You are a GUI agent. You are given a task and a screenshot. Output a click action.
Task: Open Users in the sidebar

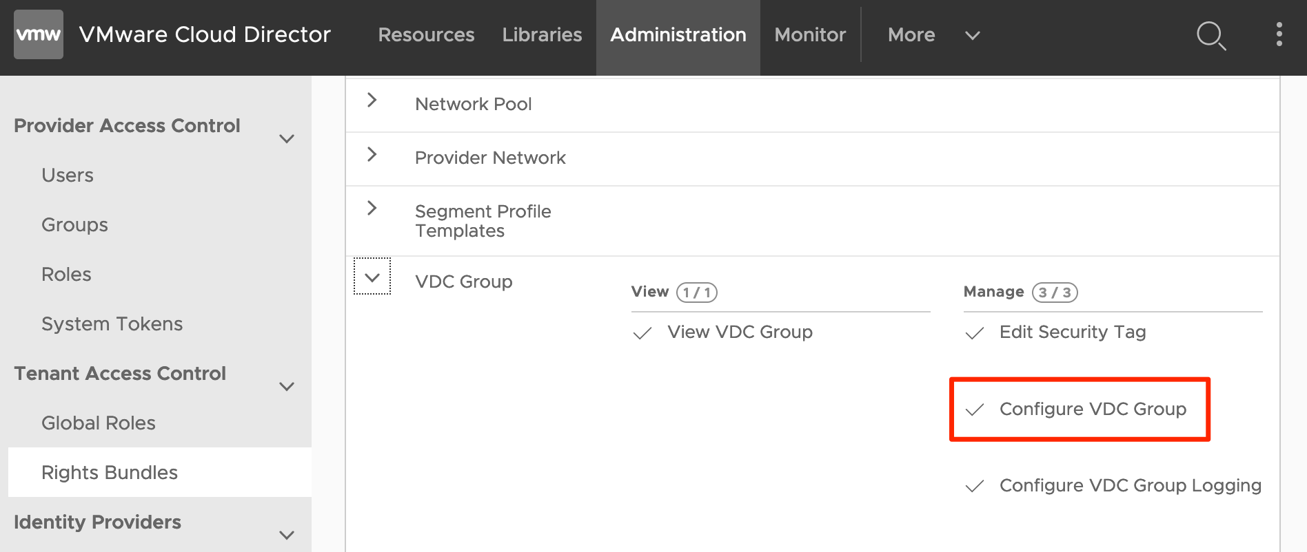click(68, 176)
